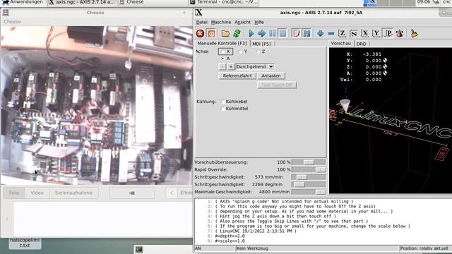The height and width of the screenshot is (254, 452).
Task: Adjust the mm/min Schrittgeschwindigkeit slider
Action: click(x=309, y=177)
